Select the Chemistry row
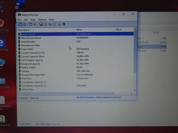This screenshot has width=178, height=133. click(76, 78)
